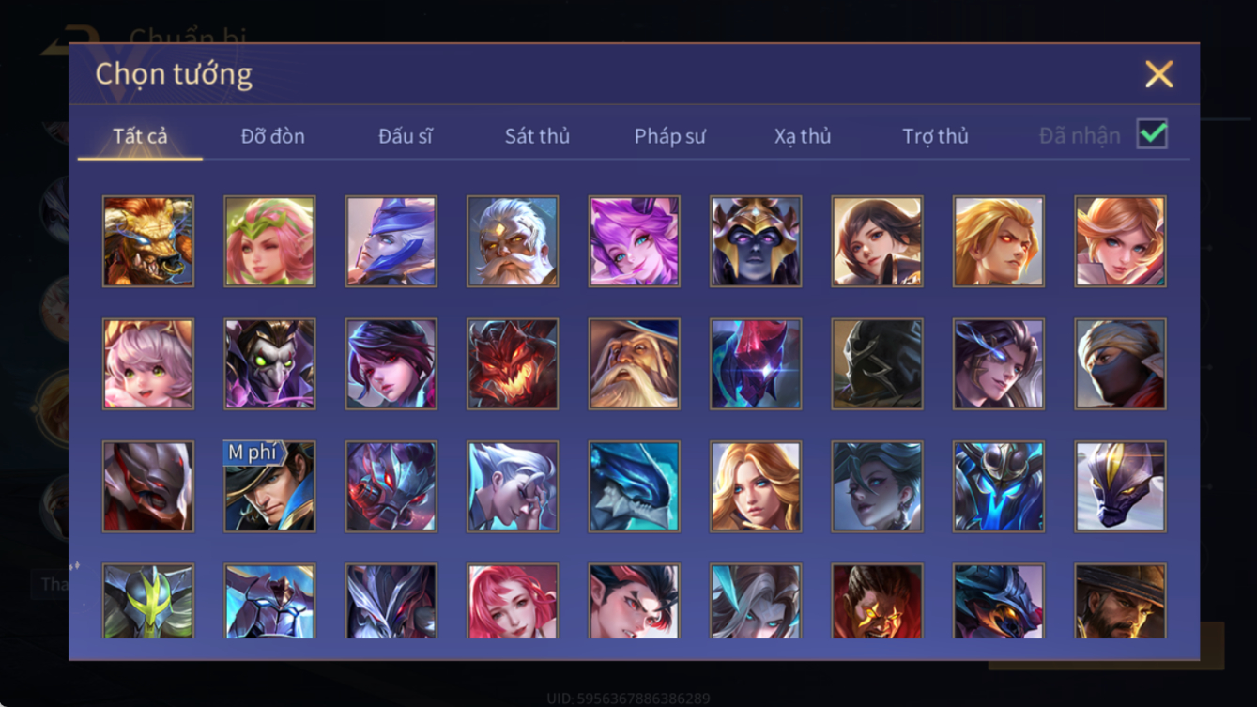
Task: Select the purple-haired girl hero portrait
Action: [x=634, y=241]
